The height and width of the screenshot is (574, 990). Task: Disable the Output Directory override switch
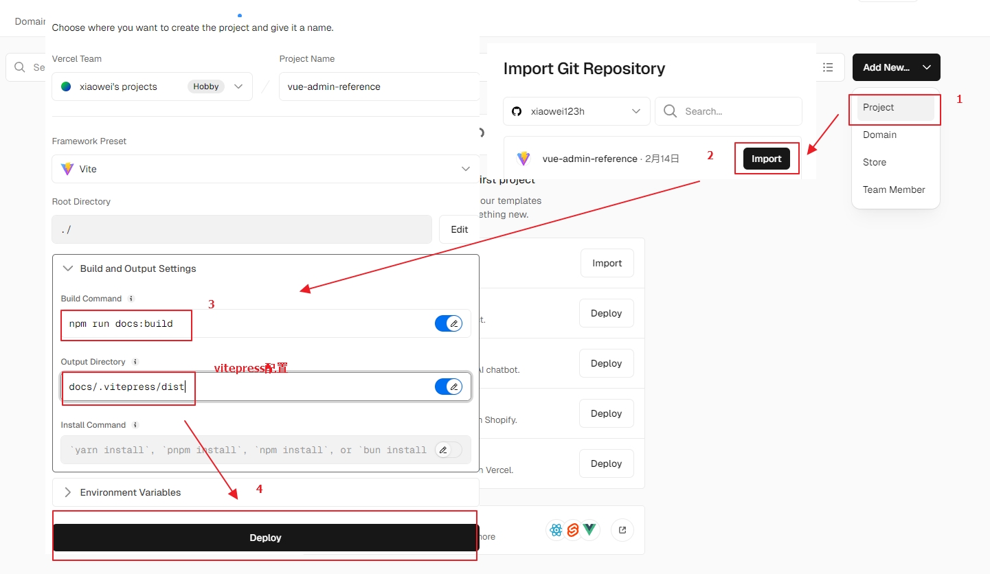point(449,387)
